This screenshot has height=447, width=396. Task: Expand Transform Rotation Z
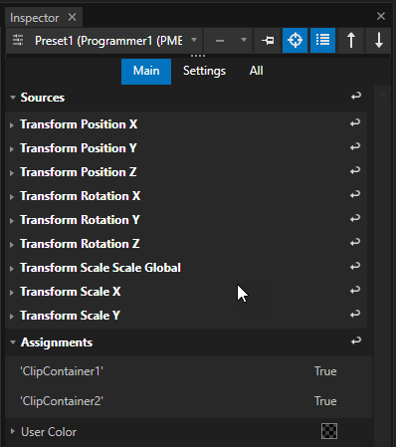(x=12, y=245)
